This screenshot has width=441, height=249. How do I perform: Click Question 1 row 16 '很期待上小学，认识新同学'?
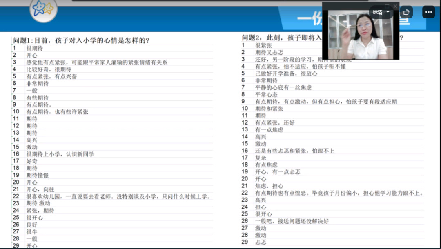tap(60, 154)
